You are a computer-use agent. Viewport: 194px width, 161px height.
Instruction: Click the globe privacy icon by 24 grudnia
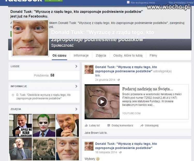[118, 80]
